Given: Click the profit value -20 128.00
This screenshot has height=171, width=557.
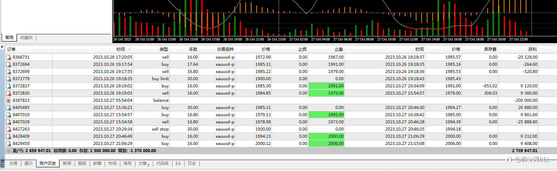Looking at the screenshot, I should 527,57.
